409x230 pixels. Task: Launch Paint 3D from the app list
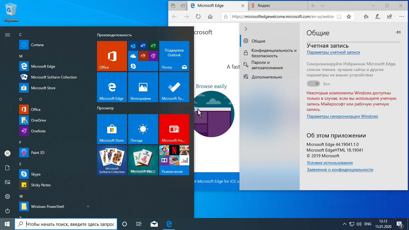click(54, 153)
